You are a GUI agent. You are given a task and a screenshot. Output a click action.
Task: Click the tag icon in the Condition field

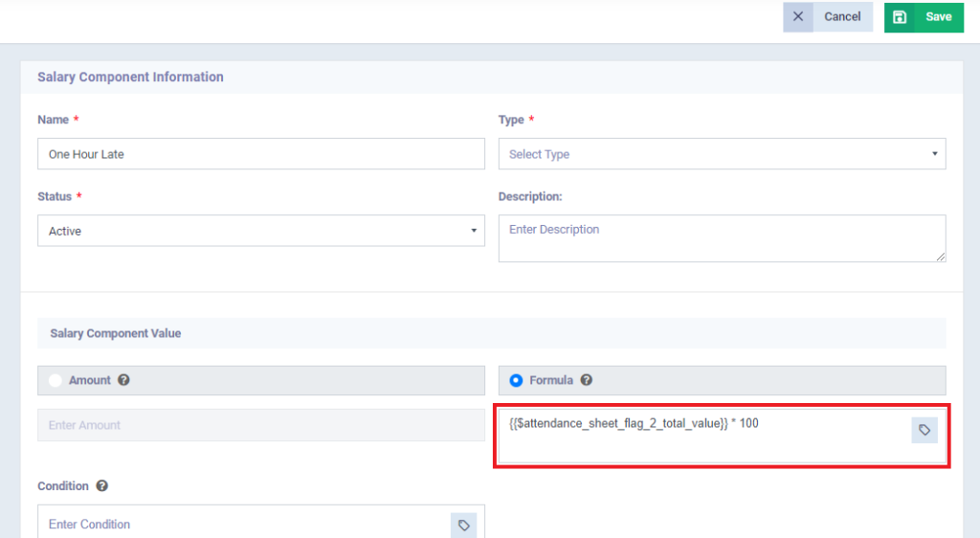[x=464, y=525]
